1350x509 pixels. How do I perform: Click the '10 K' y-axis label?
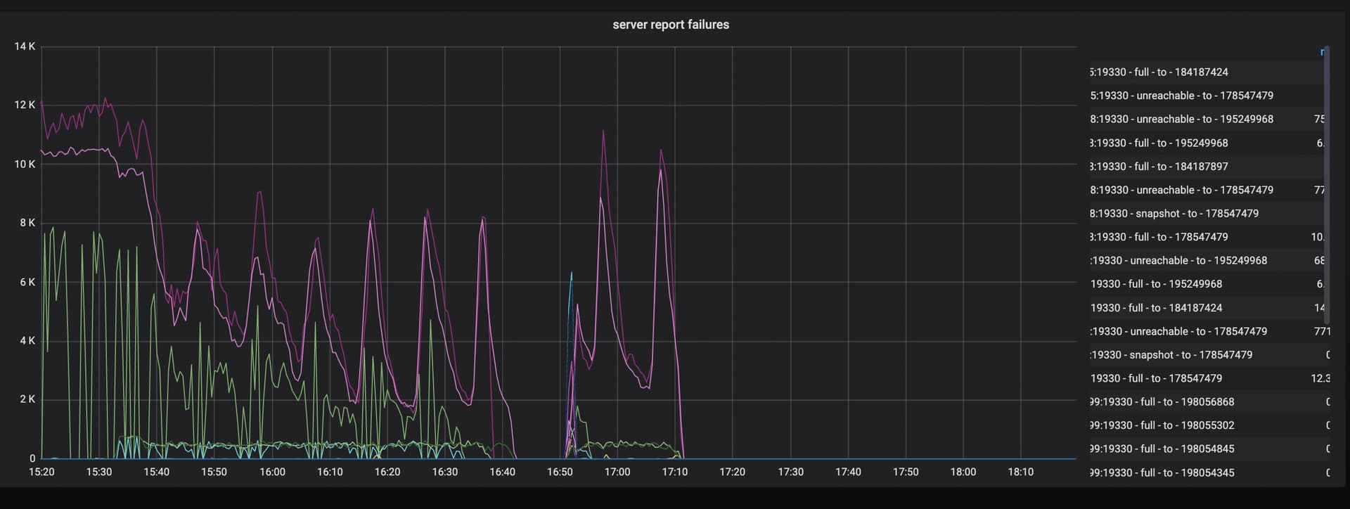(x=25, y=165)
